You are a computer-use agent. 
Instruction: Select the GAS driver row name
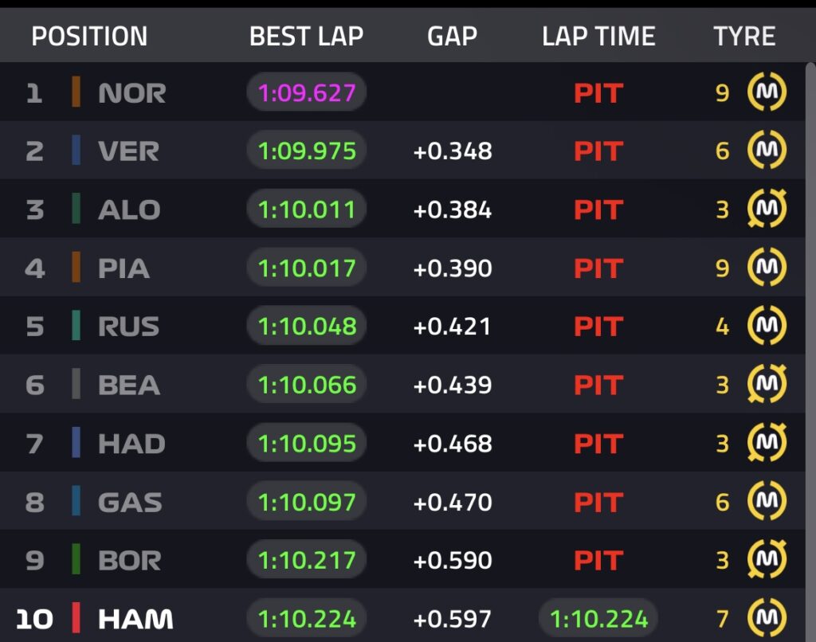pyautogui.click(x=130, y=502)
